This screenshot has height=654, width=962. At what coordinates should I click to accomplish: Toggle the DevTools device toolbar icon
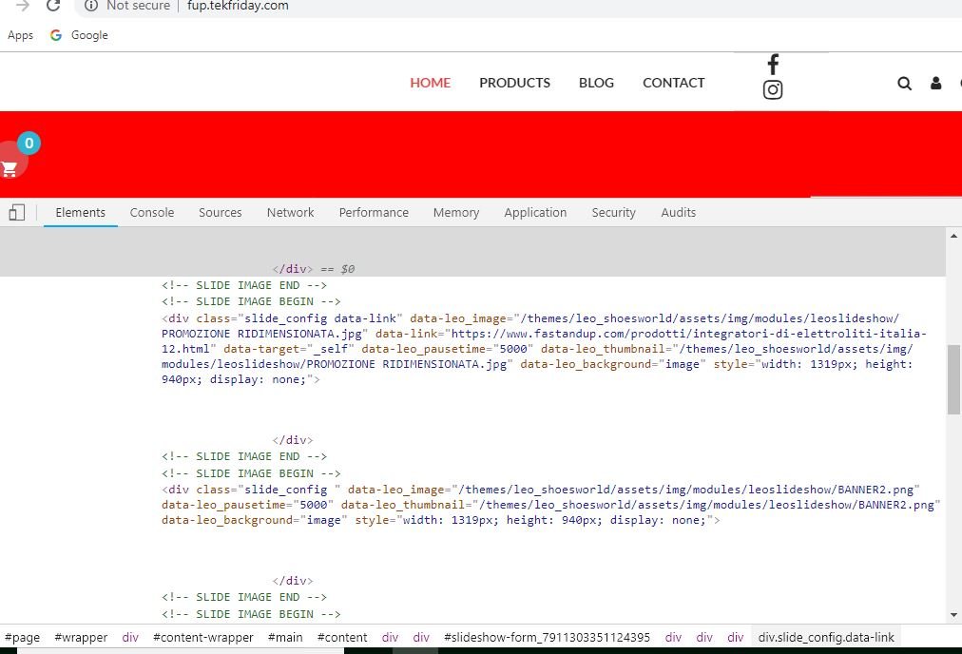tap(16, 213)
